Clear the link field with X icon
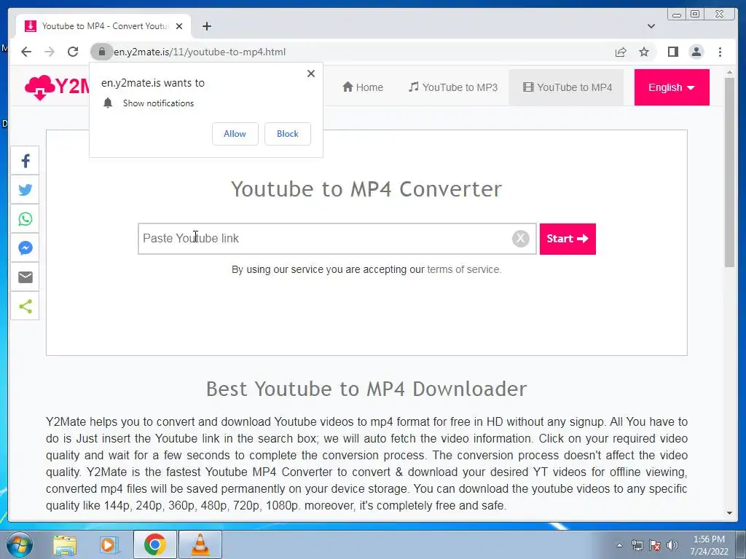This screenshot has height=559, width=746. click(x=520, y=238)
